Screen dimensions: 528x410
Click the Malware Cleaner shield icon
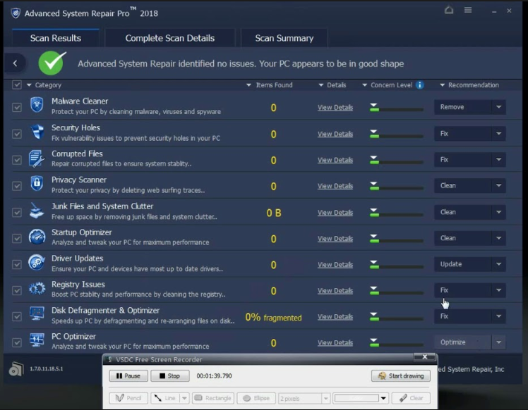[37, 106]
